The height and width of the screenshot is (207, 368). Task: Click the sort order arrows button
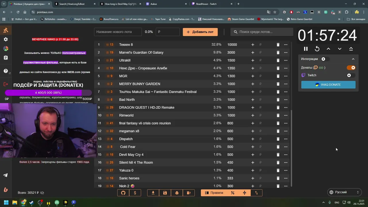256,193
